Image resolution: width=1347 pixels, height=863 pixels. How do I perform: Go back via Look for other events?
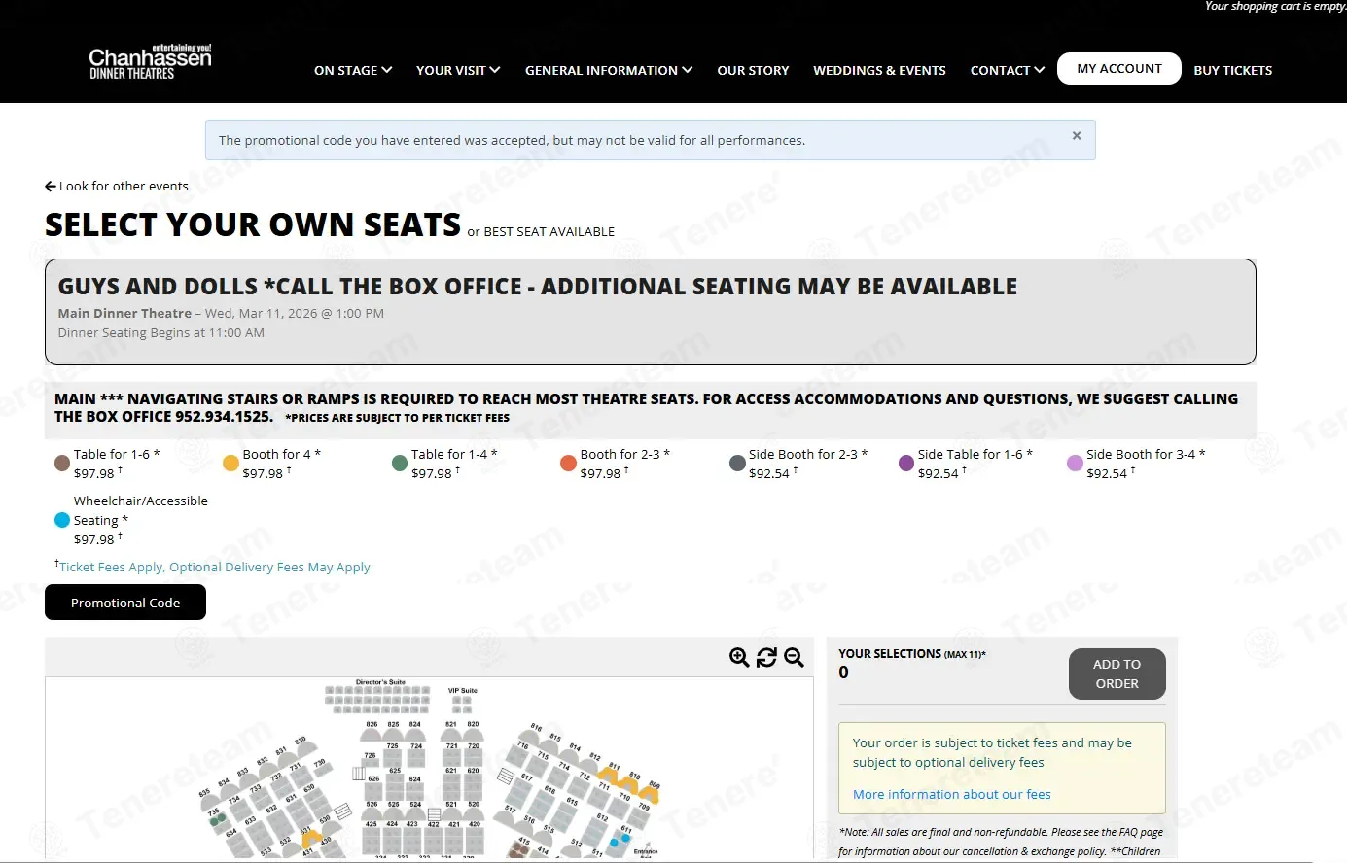point(117,186)
